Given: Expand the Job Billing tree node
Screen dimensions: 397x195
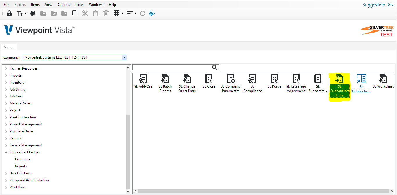Looking at the screenshot, I should click(x=6, y=89).
